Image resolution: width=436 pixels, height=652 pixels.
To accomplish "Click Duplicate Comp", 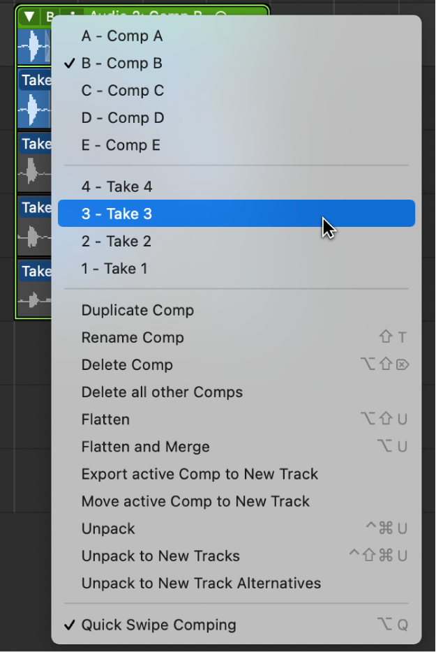I will [x=137, y=311].
